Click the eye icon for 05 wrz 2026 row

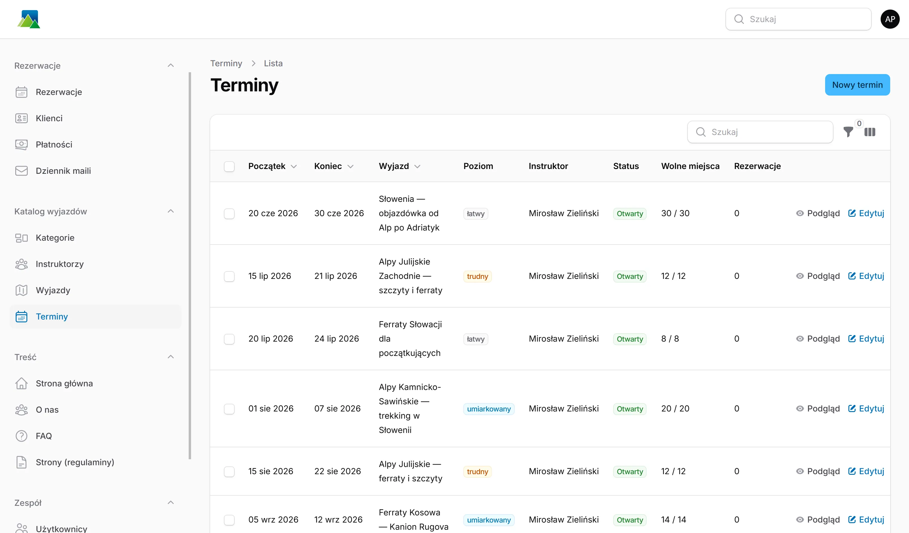click(x=800, y=520)
